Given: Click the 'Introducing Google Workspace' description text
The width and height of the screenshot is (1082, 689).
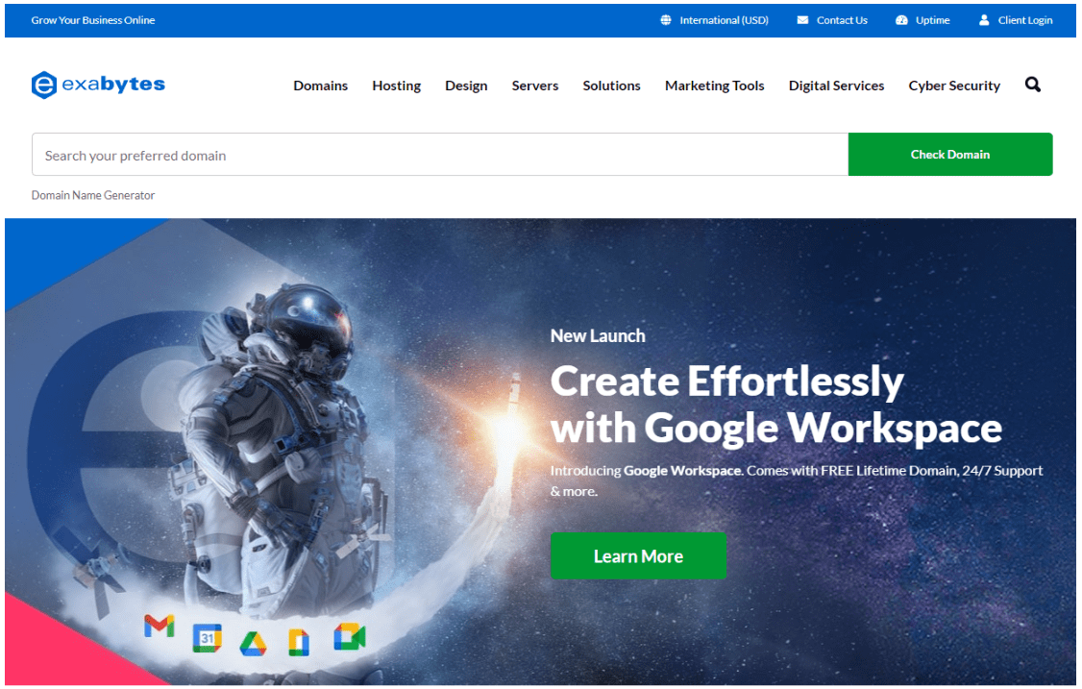Looking at the screenshot, I should point(797,480).
